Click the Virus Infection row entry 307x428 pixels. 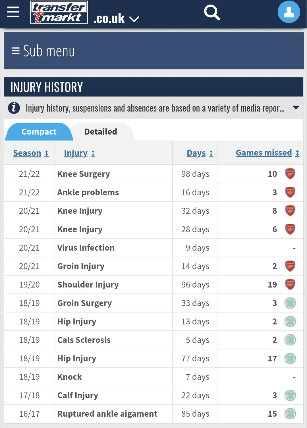coord(86,248)
